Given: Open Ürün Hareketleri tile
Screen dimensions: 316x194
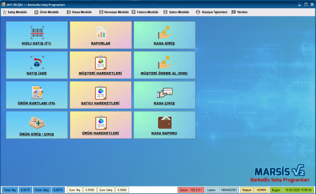Looking at the screenshot, I should pos(101,125).
